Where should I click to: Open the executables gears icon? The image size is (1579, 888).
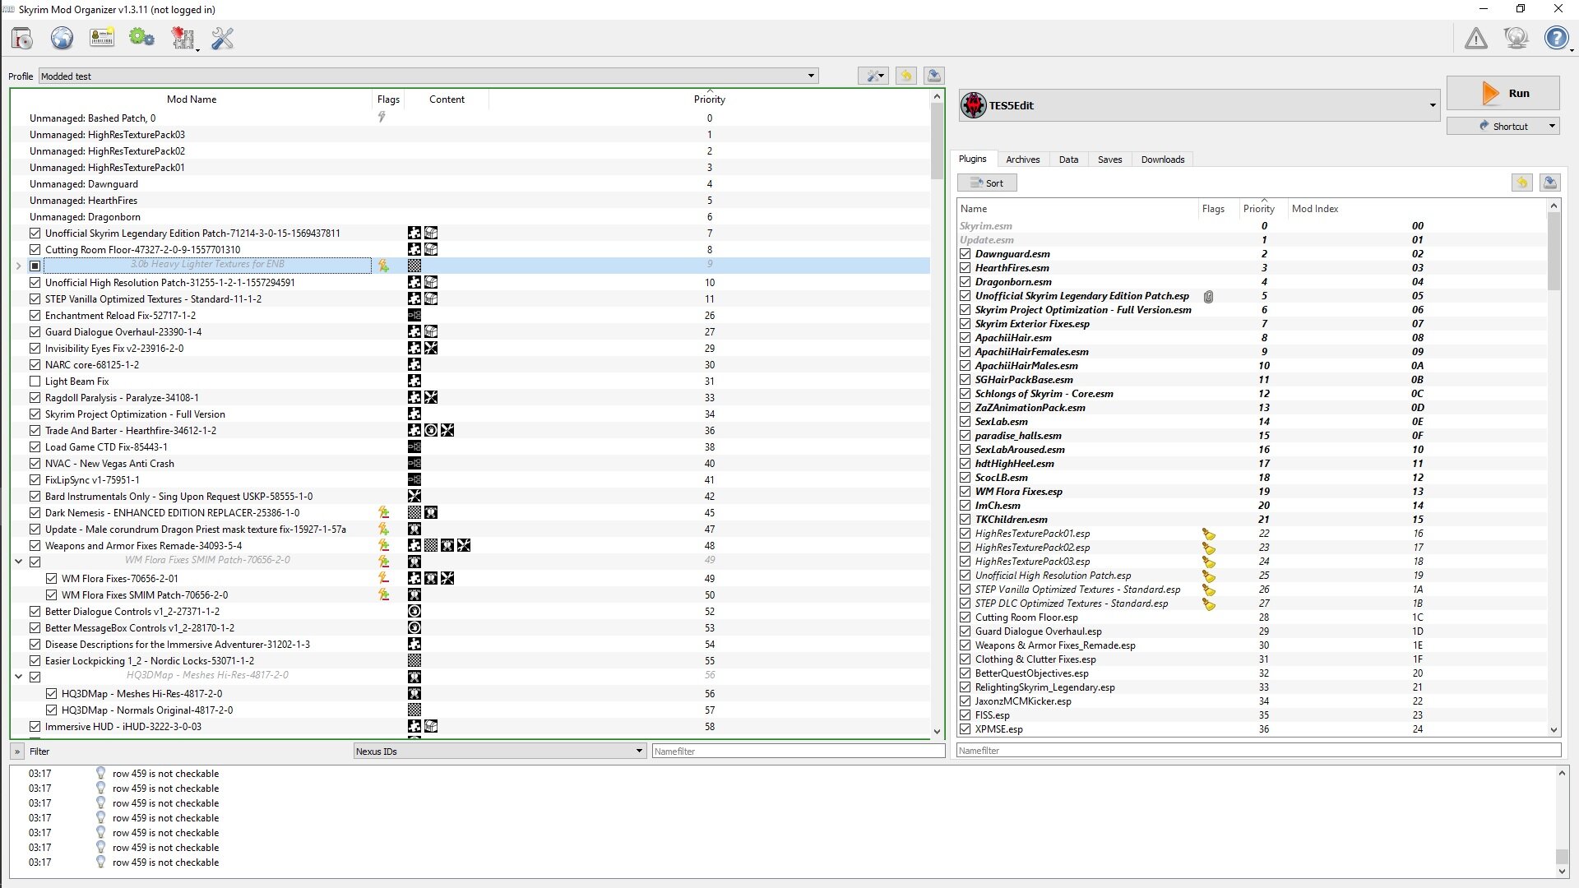point(141,38)
